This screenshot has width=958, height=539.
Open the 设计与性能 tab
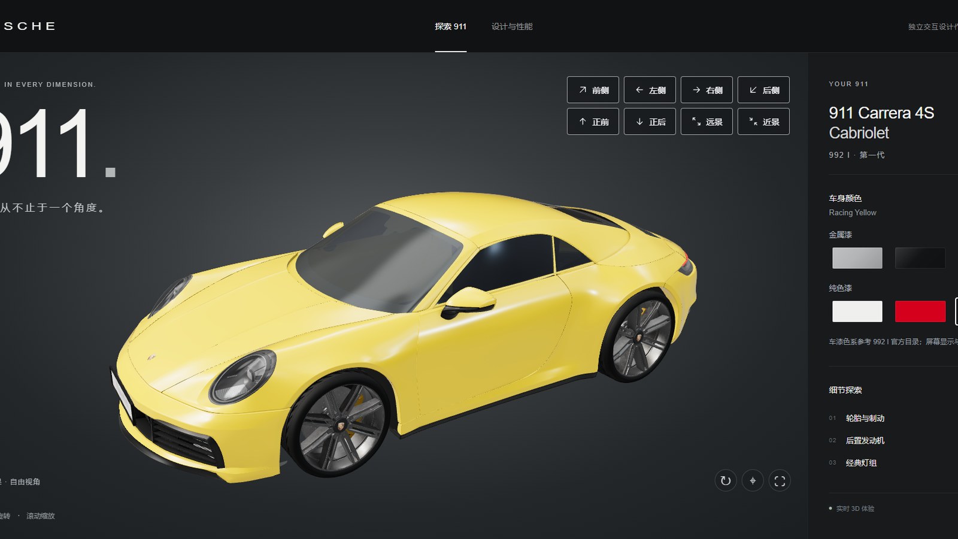[x=512, y=26]
